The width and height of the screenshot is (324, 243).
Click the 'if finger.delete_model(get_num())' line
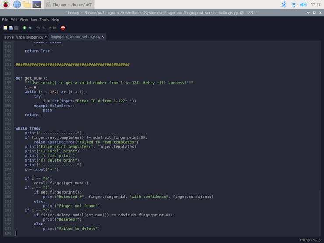pos(103,215)
